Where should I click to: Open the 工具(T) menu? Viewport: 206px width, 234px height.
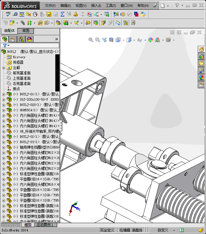coord(111,6)
